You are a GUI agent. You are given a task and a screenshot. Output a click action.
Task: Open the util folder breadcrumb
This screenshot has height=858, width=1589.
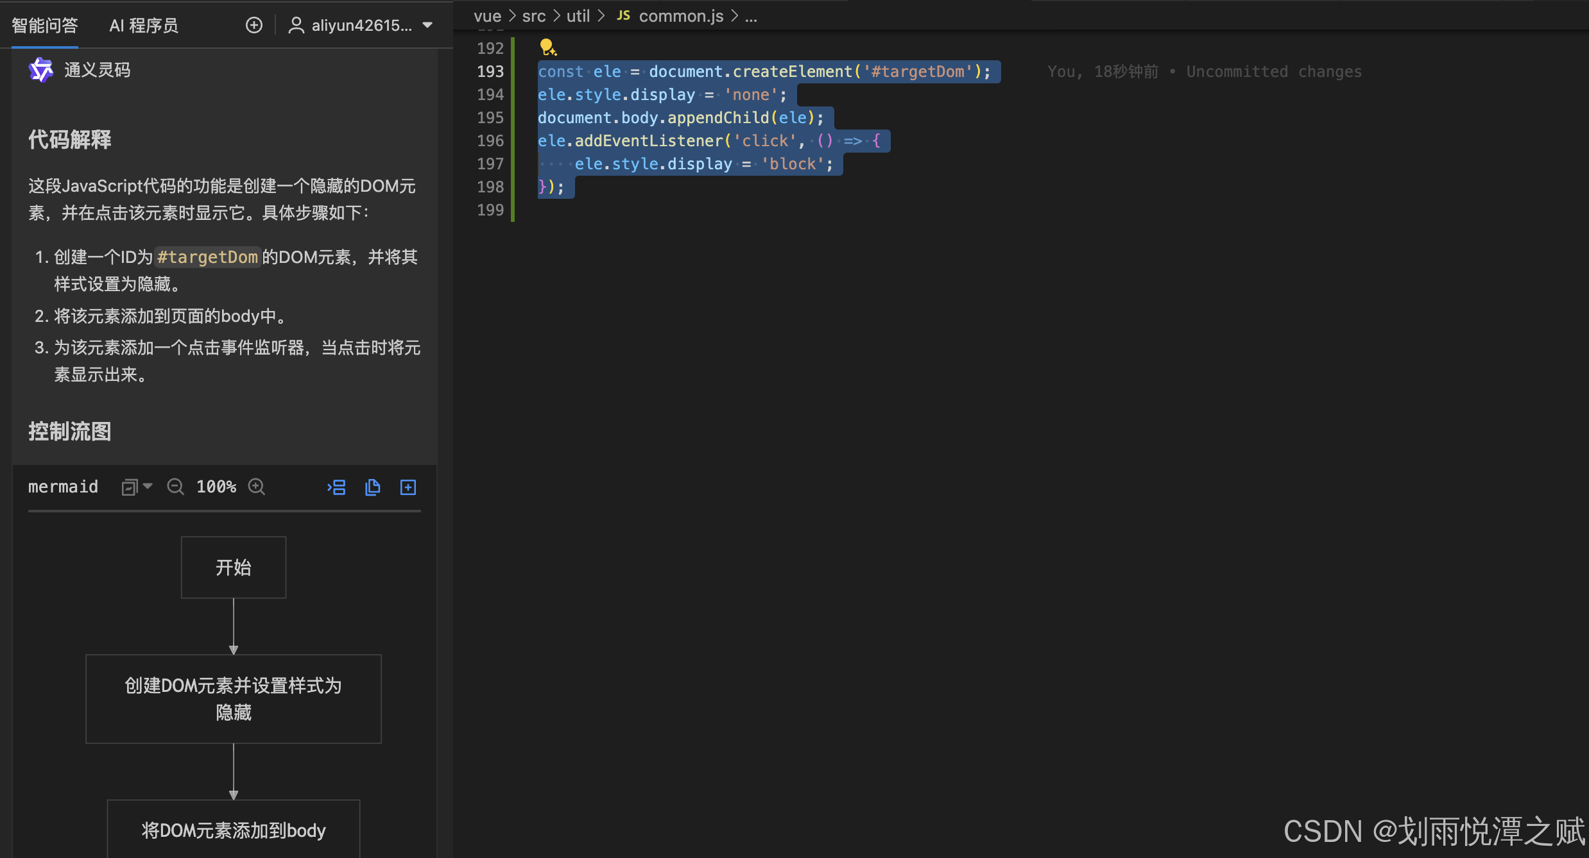tap(578, 16)
